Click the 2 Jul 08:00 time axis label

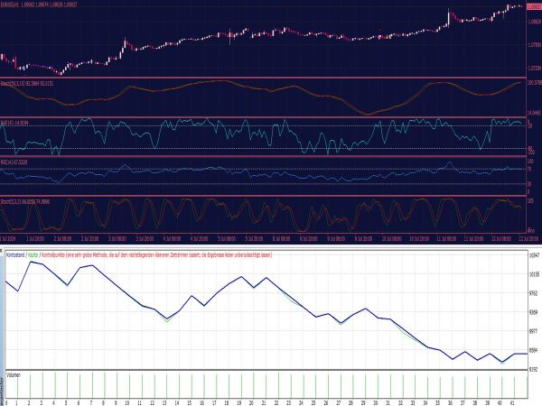coord(63,239)
